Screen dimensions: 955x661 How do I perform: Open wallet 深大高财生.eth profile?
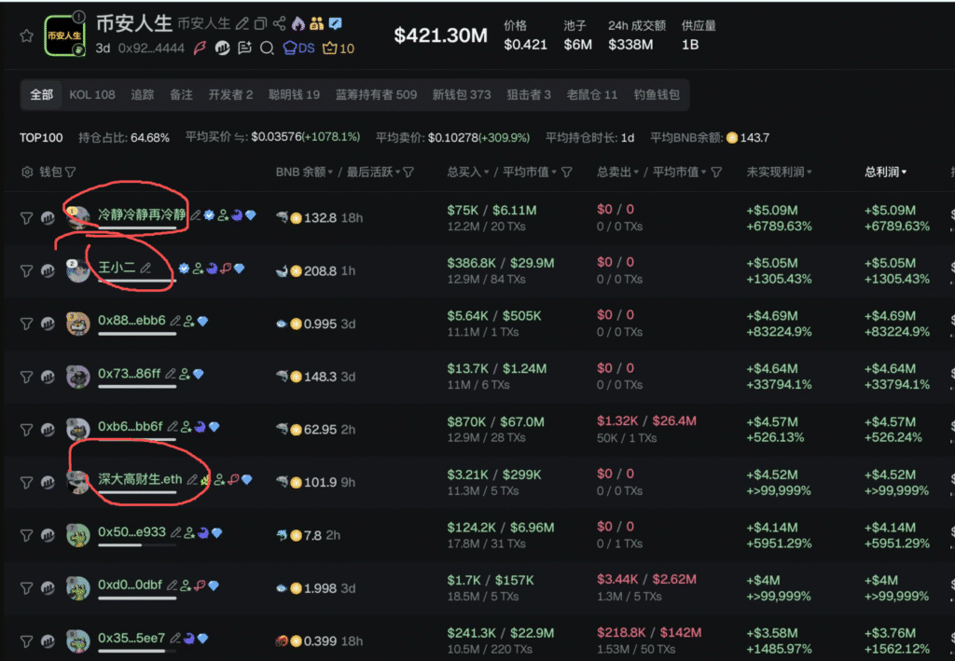click(x=140, y=479)
